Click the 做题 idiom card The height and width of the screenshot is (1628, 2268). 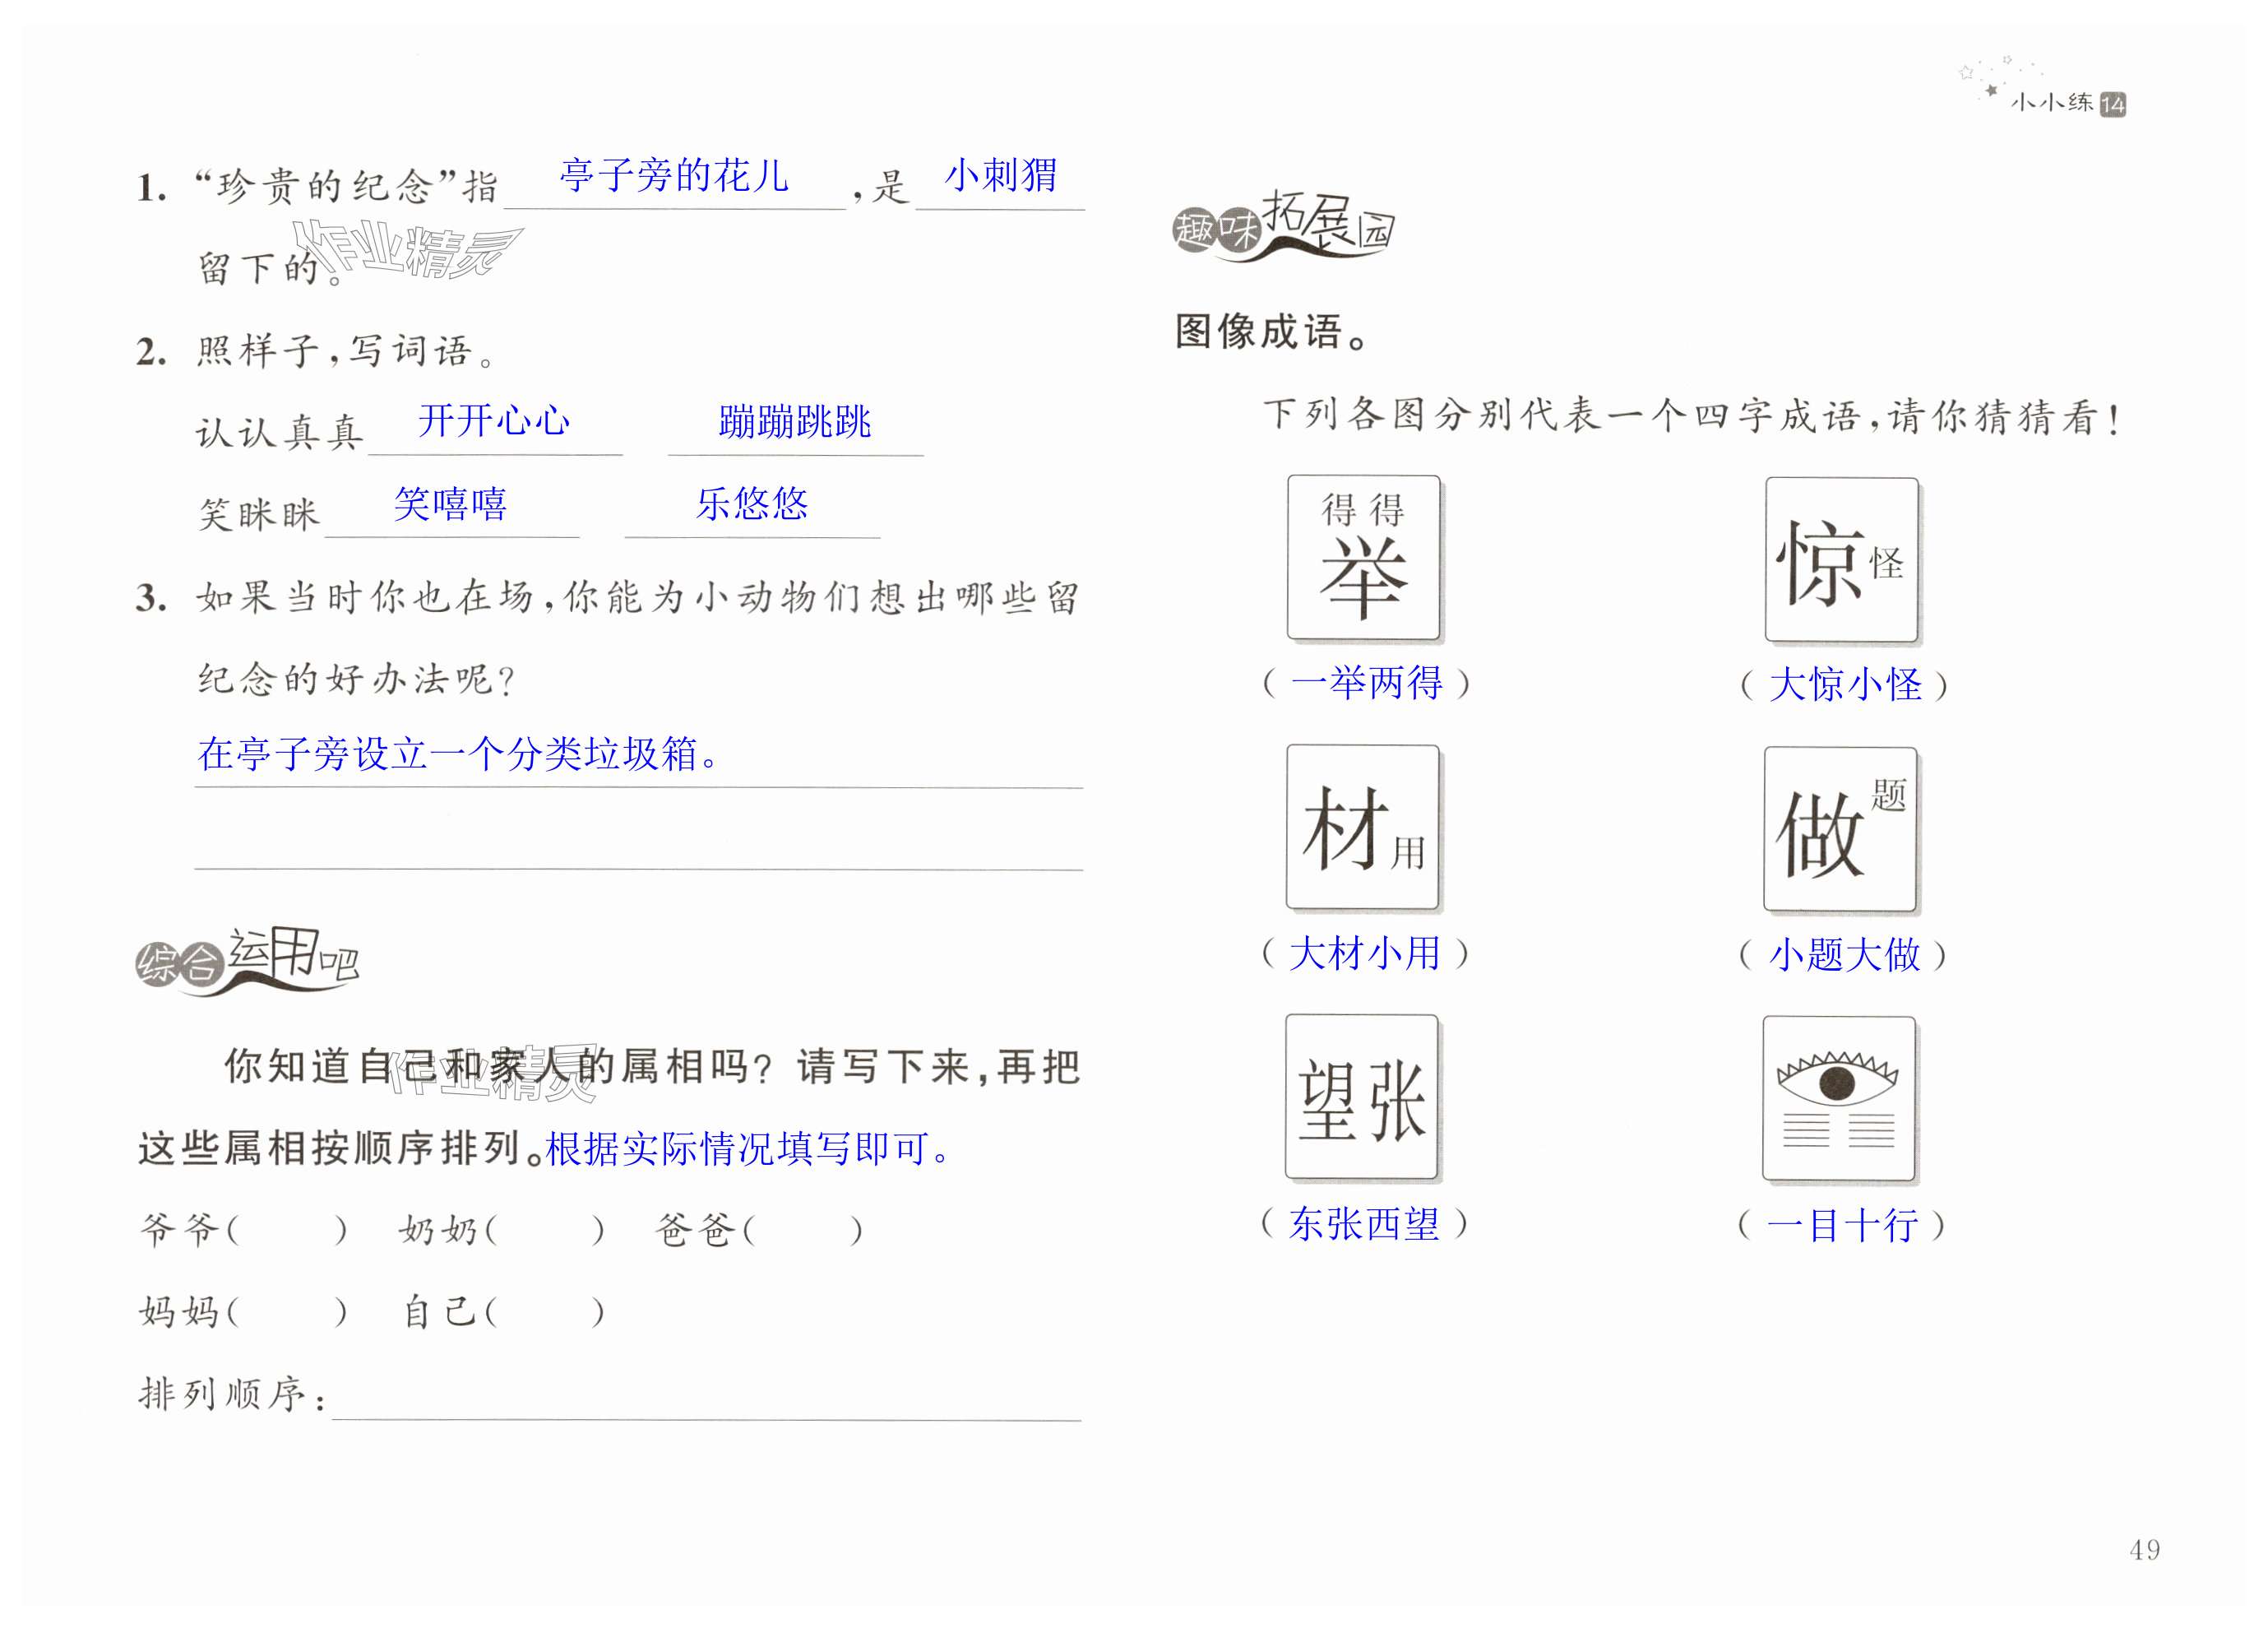tap(1840, 828)
